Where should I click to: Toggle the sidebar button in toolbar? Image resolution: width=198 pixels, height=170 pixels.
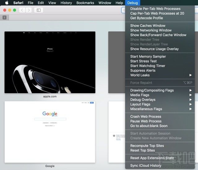[x=39, y=10]
